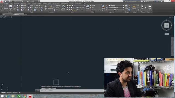
Task: Click the Copy tool
Action: (x=24, y=8)
